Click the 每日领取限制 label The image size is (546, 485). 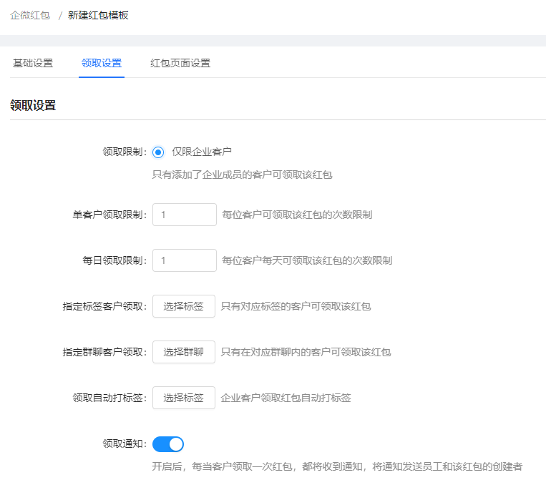[x=114, y=260]
